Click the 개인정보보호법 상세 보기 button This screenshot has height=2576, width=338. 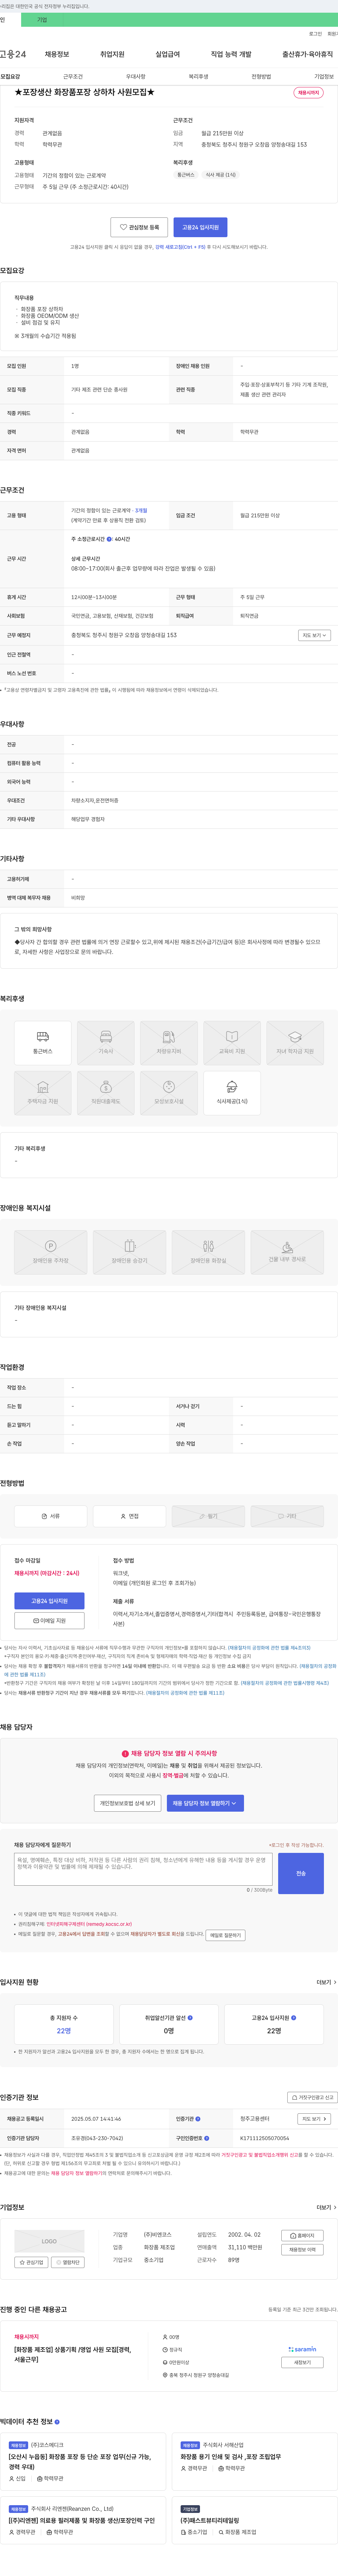128,1803
